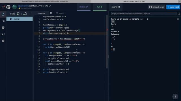Click line 2 sadFaceCounter = 0

click(x=53, y=19)
